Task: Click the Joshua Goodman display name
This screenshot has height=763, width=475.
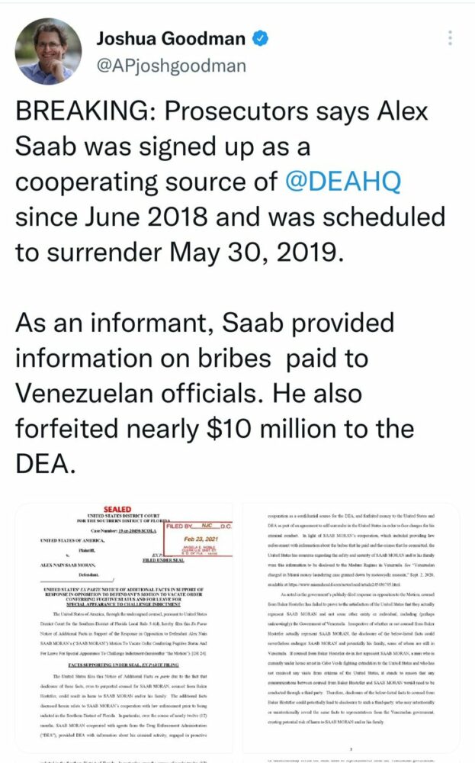Action: click(x=171, y=38)
